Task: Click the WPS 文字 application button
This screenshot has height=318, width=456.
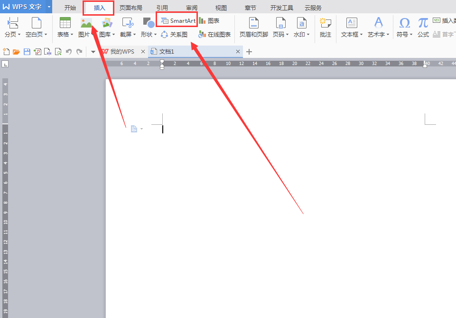Action: pyautogui.click(x=23, y=7)
